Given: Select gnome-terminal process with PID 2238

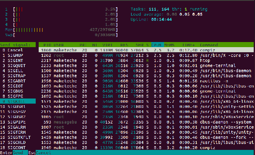Looking at the screenshot, I should coord(146,91).
